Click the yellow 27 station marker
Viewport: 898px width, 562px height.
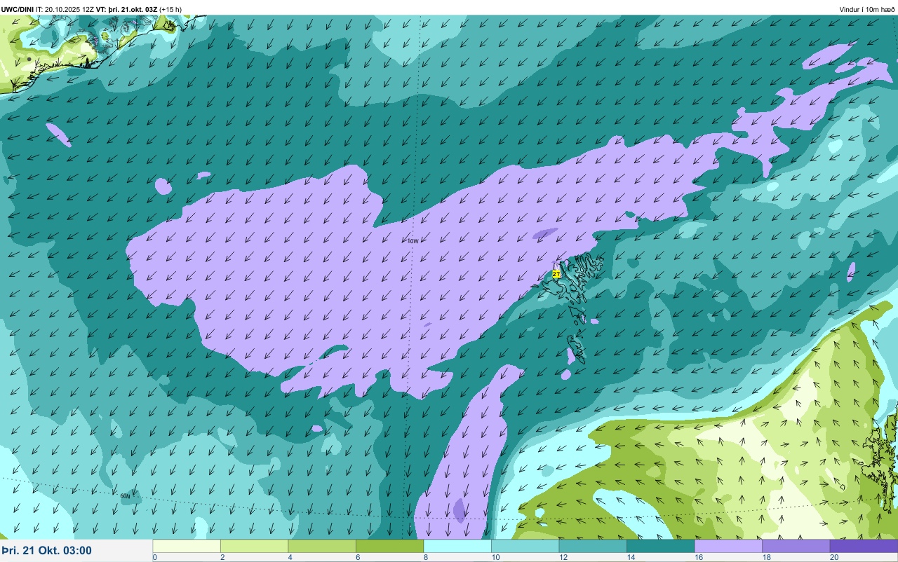point(556,274)
